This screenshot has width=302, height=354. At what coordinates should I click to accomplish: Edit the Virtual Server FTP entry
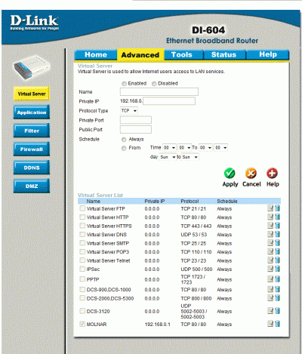[x=270, y=208]
